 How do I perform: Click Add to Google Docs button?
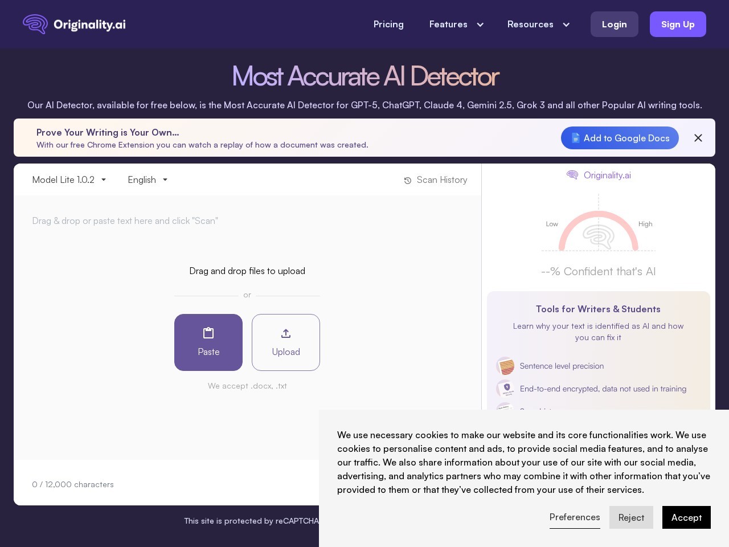[x=620, y=138]
